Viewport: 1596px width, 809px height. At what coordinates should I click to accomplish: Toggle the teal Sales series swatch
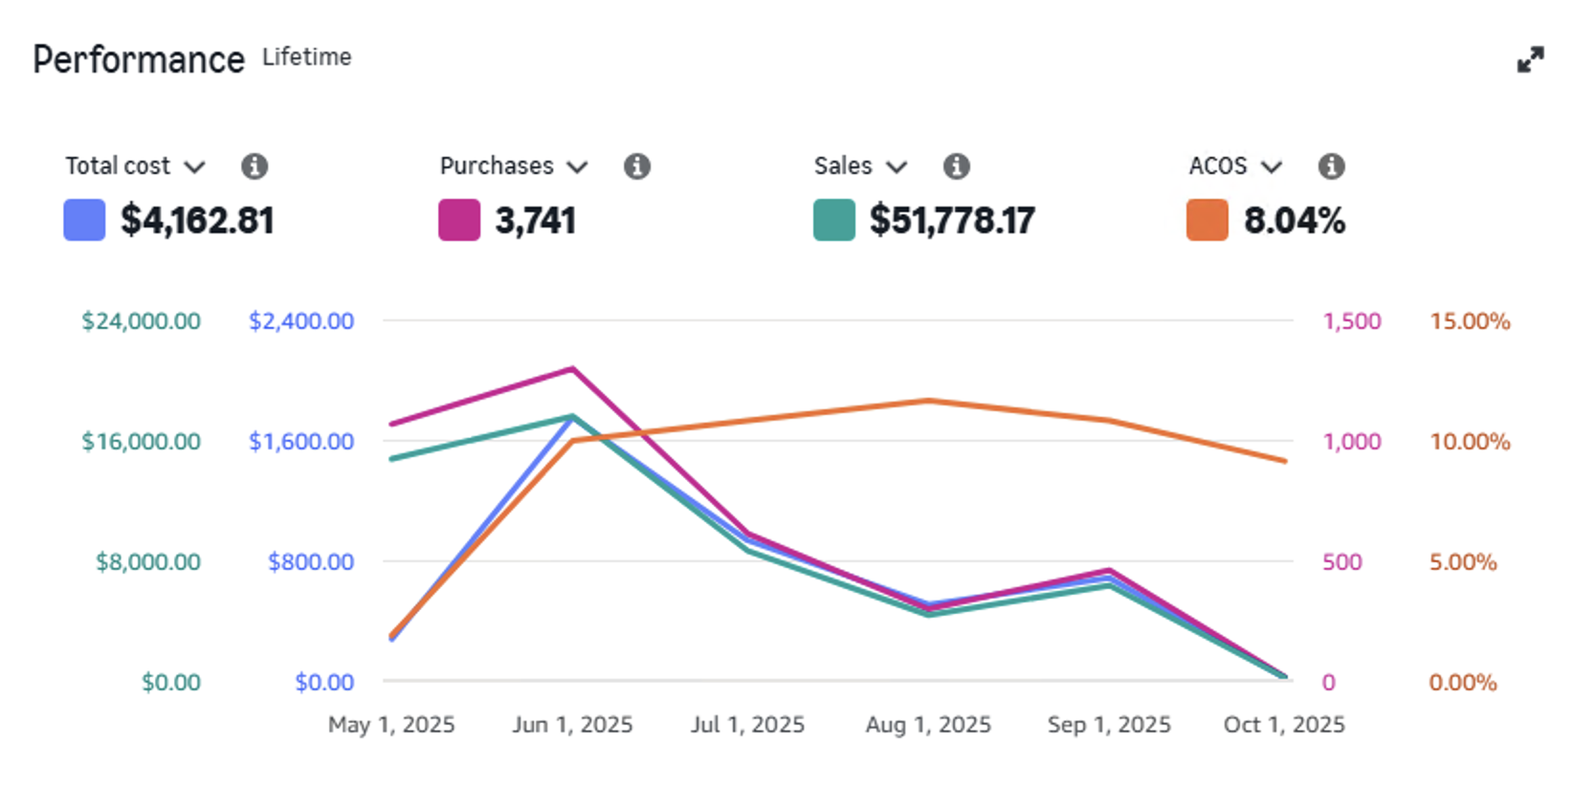(834, 220)
